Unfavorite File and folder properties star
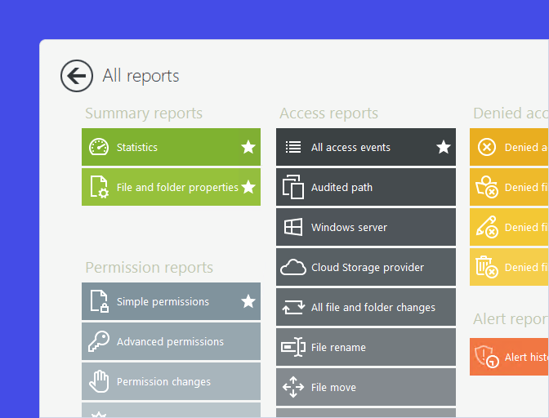The width and height of the screenshot is (549, 418). pos(248,187)
